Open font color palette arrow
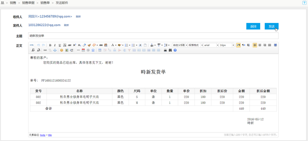The height and width of the screenshot is (141, 308). (x=116, y=45)
